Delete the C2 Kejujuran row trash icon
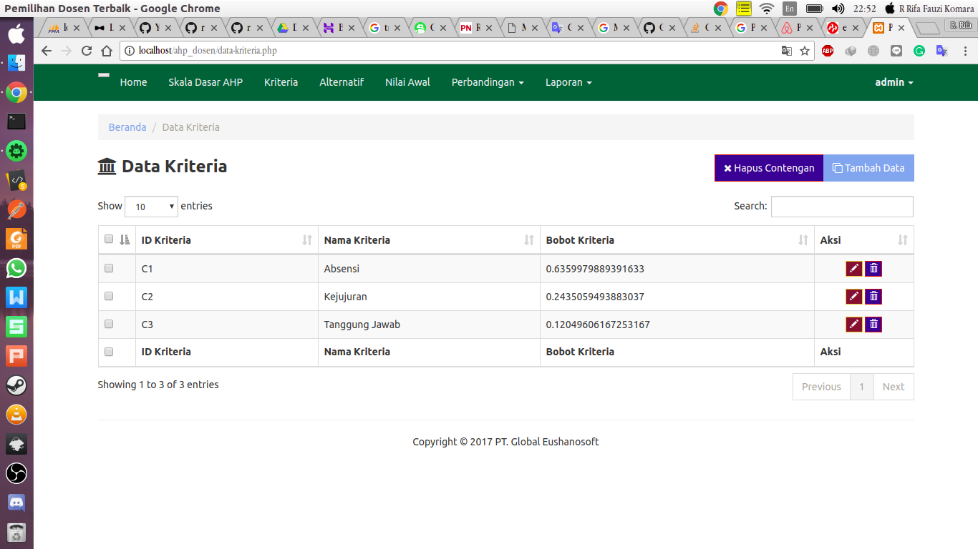This screenshot has width=978, height=549. pyautogui.click(x=873, y=297)
